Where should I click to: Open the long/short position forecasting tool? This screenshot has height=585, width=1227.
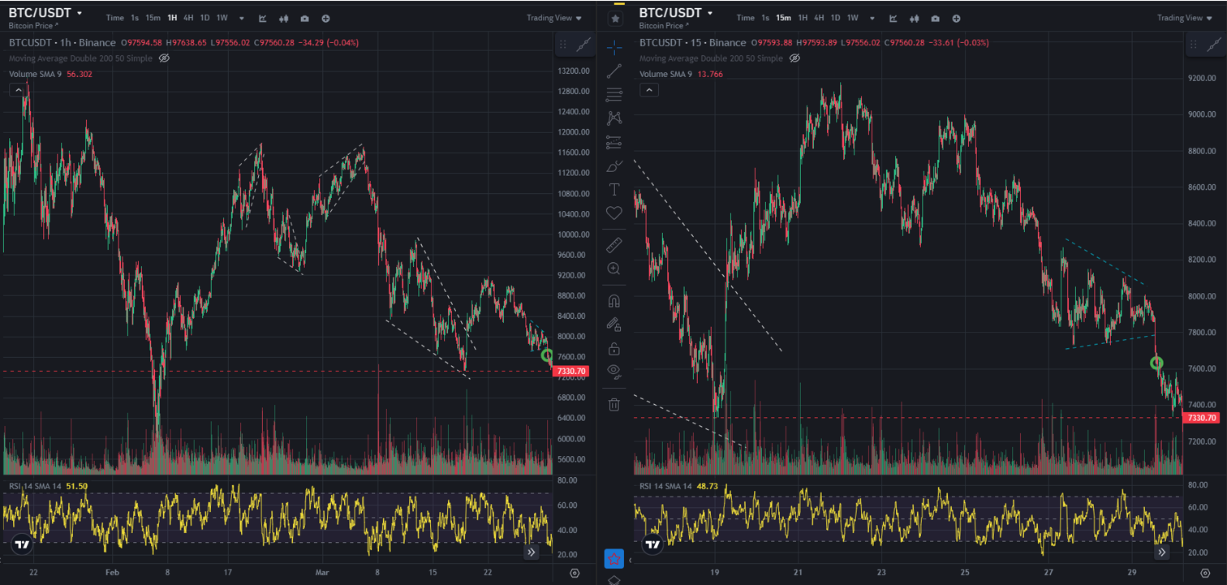(614, 142)
